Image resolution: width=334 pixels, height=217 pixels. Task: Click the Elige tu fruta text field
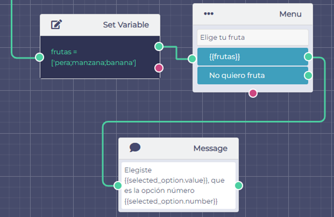pyautogui.click(x=252, y=38)
